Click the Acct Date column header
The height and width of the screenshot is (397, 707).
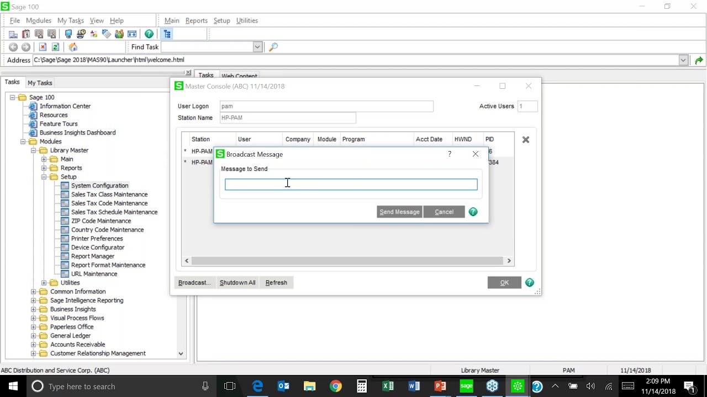432,140
